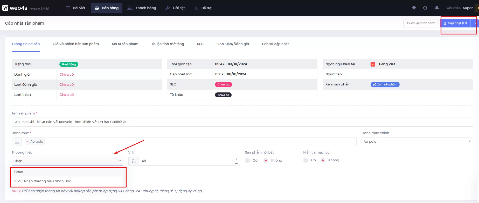479x203 pixels.
Task: Click the layers icon in top bar
Action: (x=414, y=8)
